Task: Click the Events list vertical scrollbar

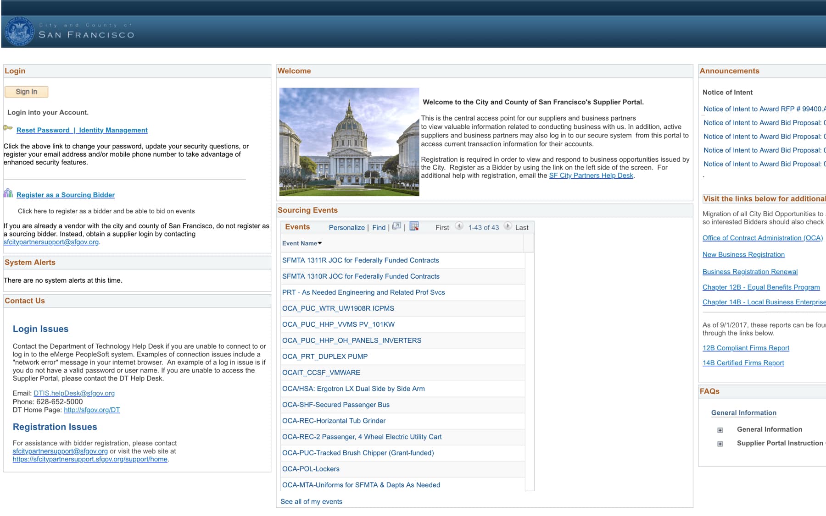Action: tap(530, 371)
